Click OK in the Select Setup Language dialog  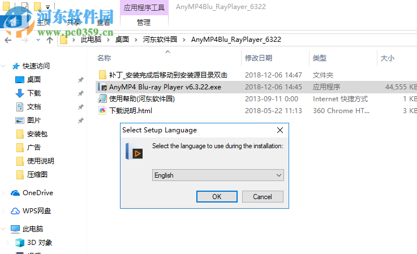pos(217,196)
